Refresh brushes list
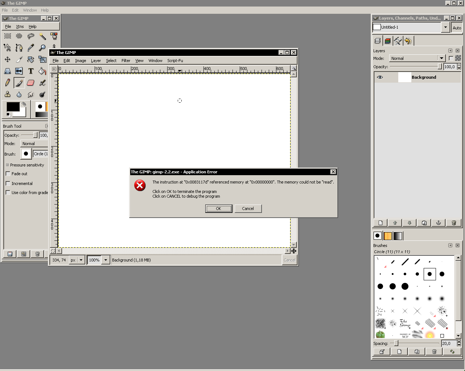 (452, 351)
